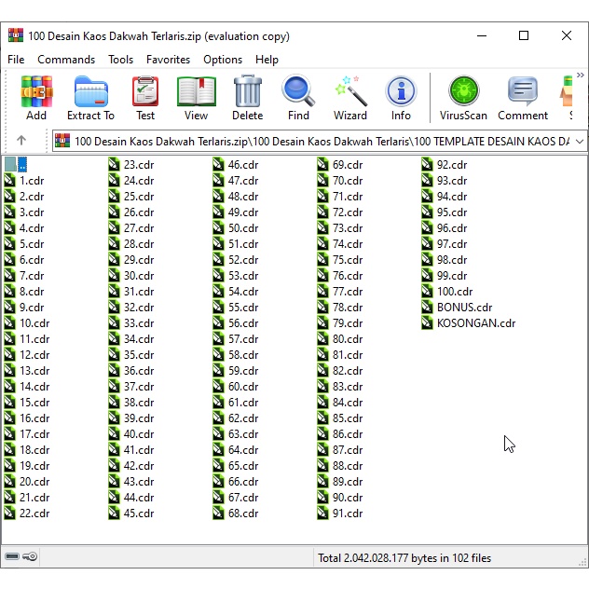Open the Commands menu

[66, 60]
